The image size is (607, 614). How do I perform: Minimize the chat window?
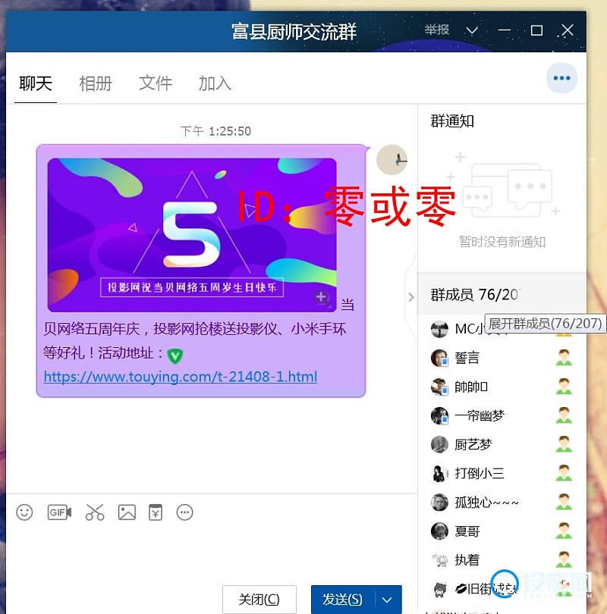click(x=504, y=30)
